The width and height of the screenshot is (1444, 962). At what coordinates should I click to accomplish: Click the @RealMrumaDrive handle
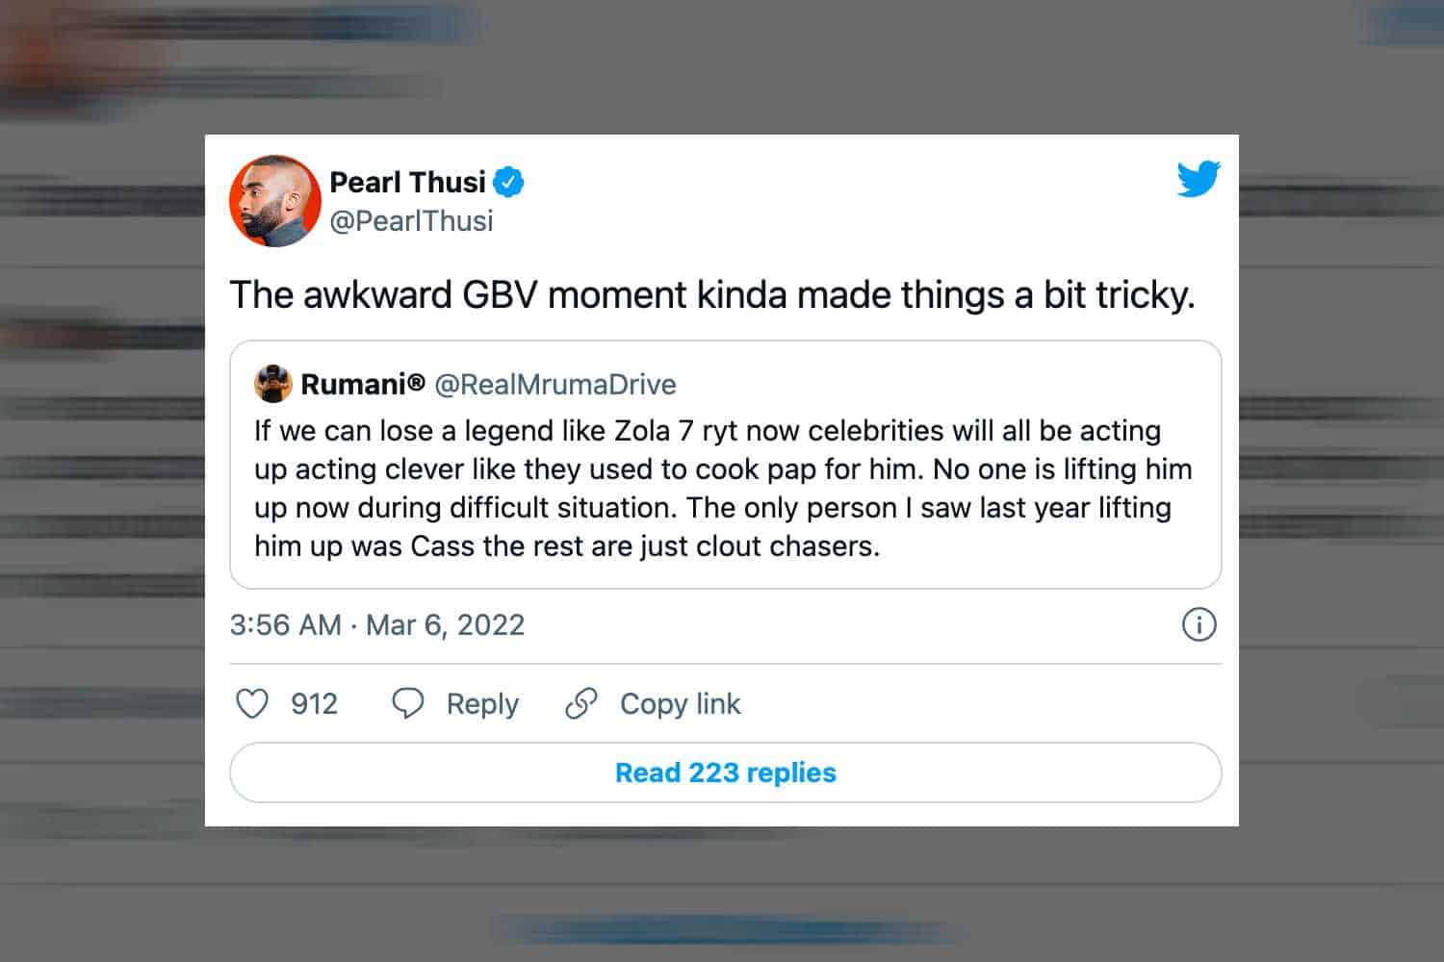[x=555, y=384]
